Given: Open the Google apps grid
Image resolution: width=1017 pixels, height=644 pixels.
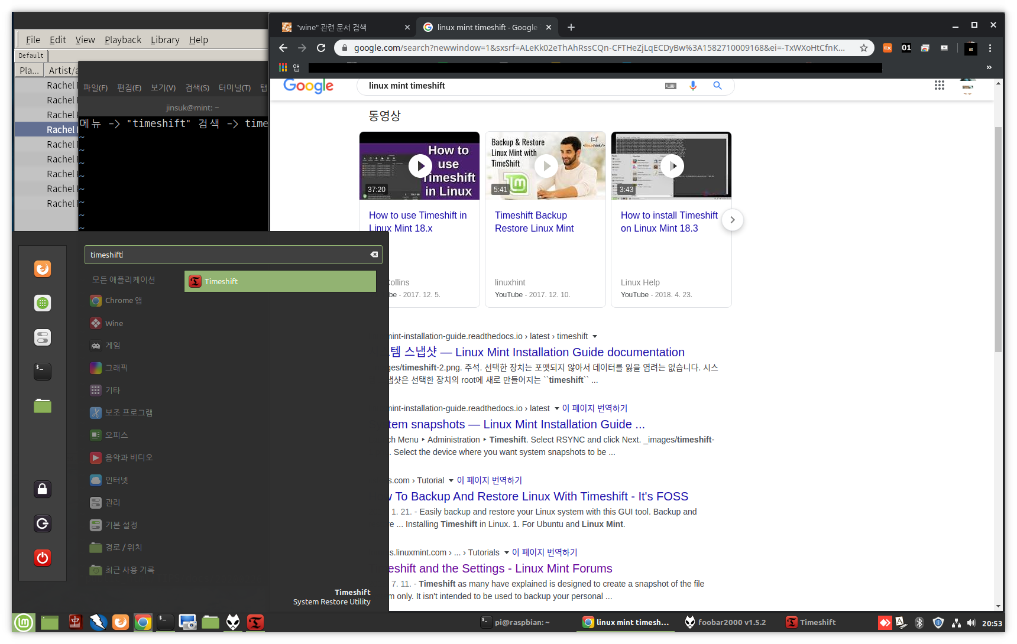Looking at the screenshot, I should pos(940,86).
